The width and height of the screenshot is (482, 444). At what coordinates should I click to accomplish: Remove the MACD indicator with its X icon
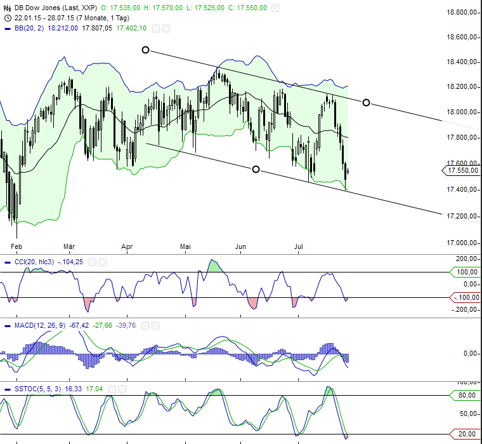155,326
